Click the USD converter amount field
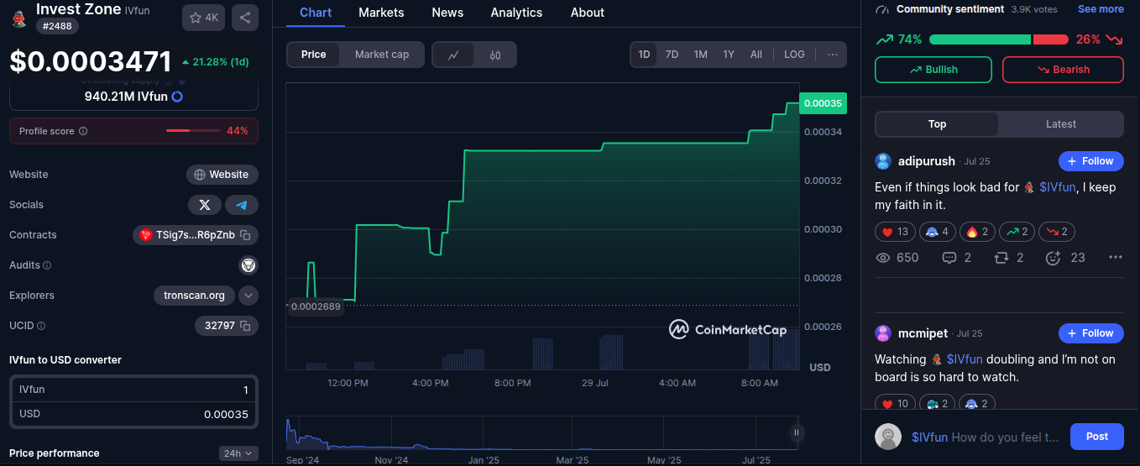The image size is (1140, 466). pos(134,414)
